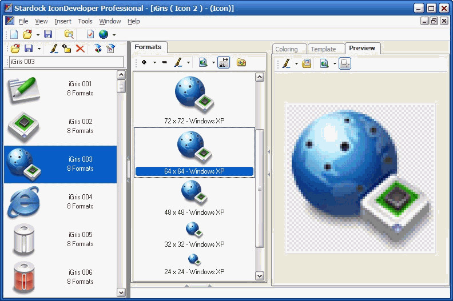Open the arrow beside icon-list floppy save
This screenshot has width=453, height=301.
(39, 49)
